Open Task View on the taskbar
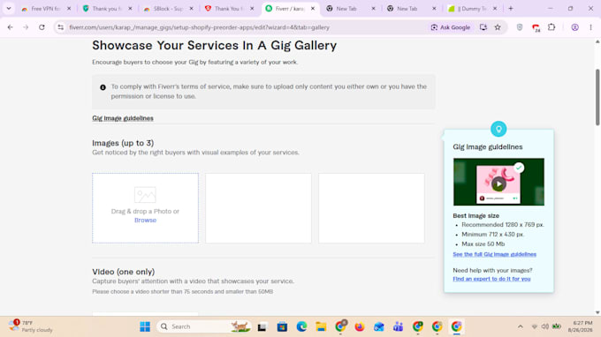 point(262,326)
